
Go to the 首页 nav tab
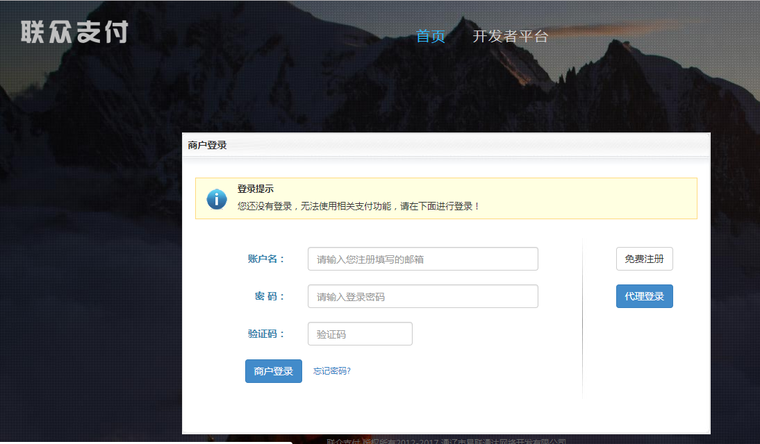[x=430, y=37]
